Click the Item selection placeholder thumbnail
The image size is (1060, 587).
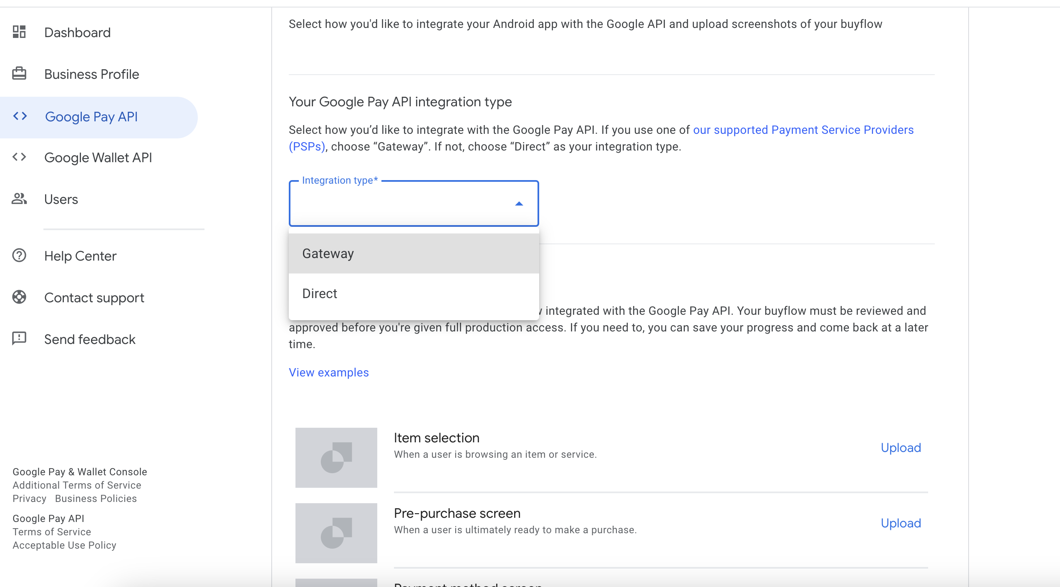(x=336, y=458)
